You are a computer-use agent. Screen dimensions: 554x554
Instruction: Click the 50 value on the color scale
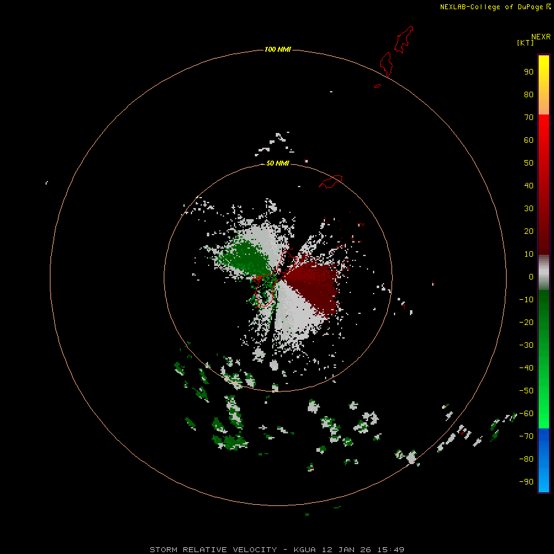529,163
